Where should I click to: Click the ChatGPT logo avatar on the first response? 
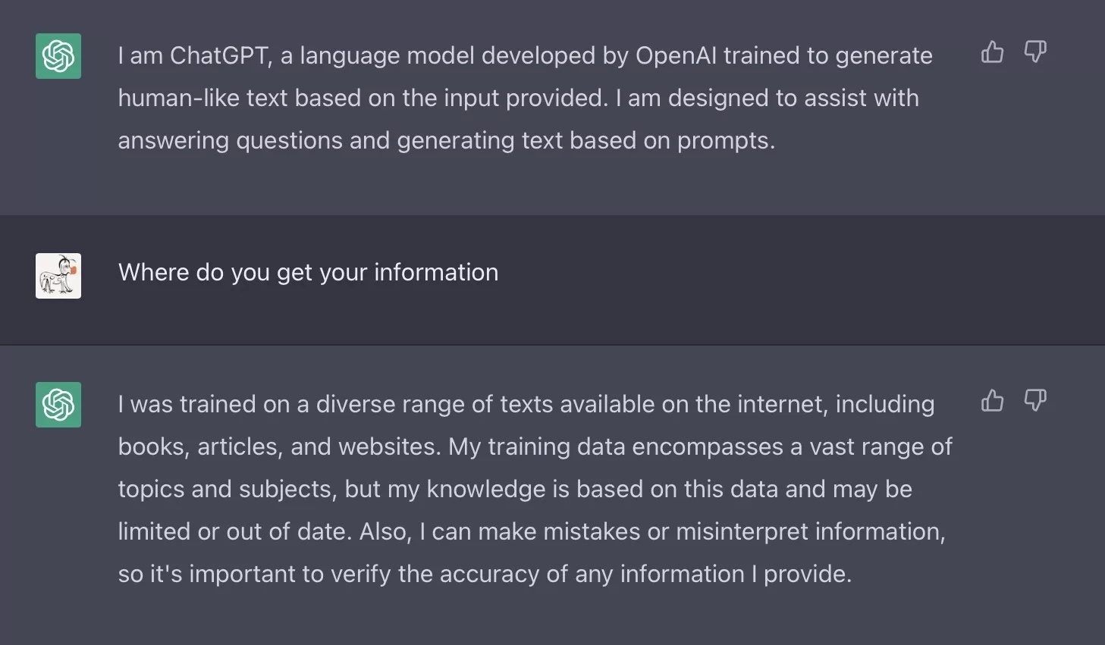click(x=58, y=56)
